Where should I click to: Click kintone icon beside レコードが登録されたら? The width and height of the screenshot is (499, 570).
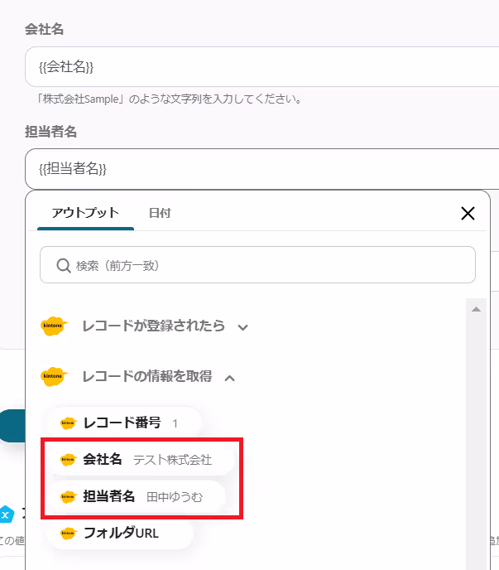click(x=54, y=326)
